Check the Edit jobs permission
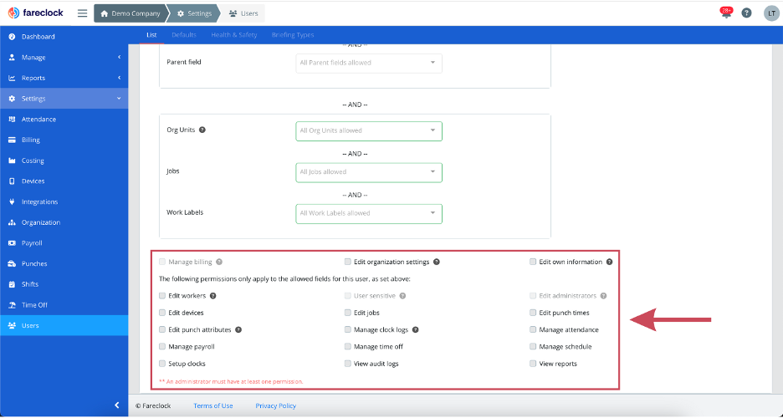The width and height of the screenshot is (783, 418). point(347,313)
